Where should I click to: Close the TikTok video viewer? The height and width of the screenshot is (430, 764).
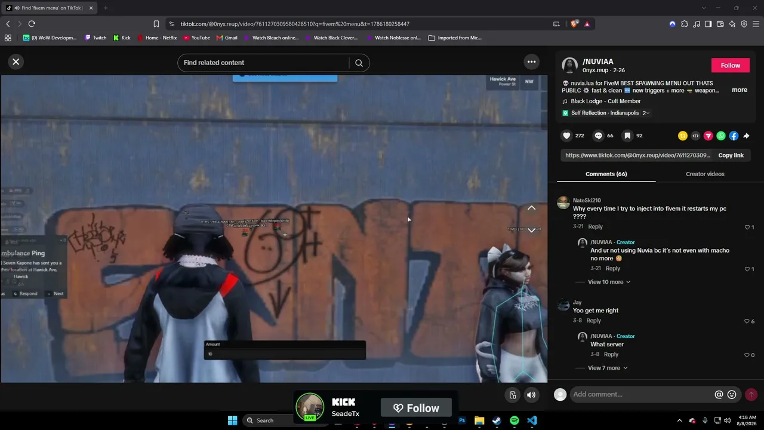pos(16,62)
